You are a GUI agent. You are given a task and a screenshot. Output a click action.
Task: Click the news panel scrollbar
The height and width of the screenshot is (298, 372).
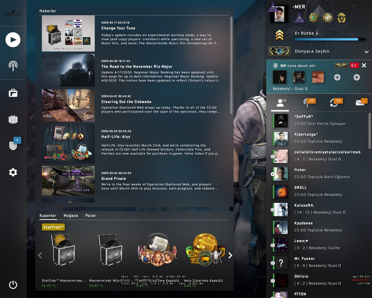coord(231,65)
